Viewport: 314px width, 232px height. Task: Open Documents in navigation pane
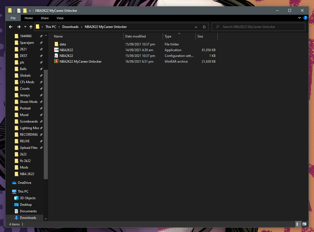(x=28, y=211)
